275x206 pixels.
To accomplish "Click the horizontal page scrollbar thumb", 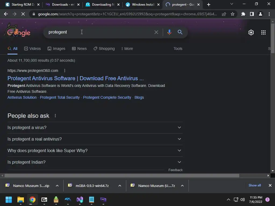I will [x=122, y=175].
